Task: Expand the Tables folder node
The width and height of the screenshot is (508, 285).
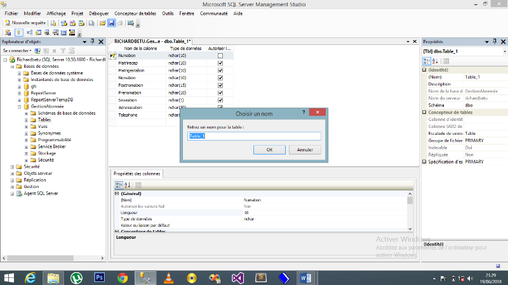Action: click(x=26, y=120)
